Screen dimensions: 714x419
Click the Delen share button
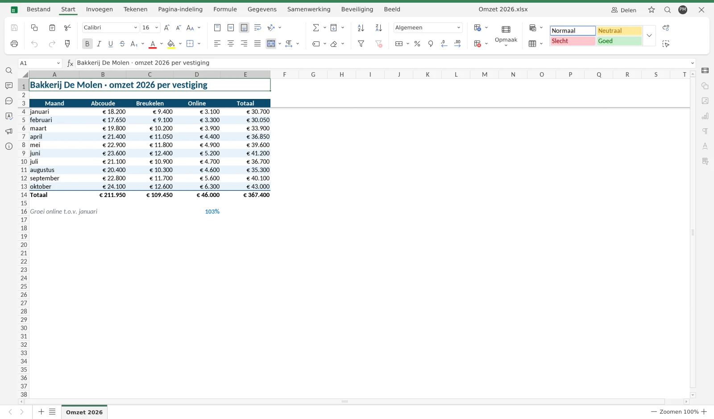pos(624,10)
